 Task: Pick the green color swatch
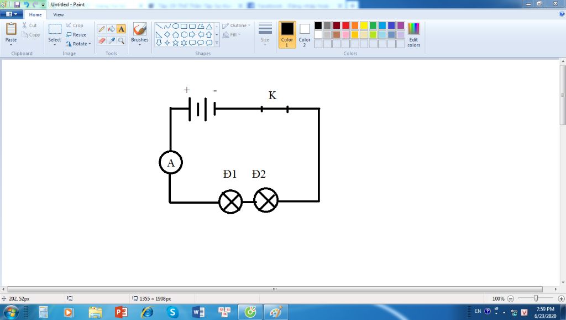coord(373,25)
